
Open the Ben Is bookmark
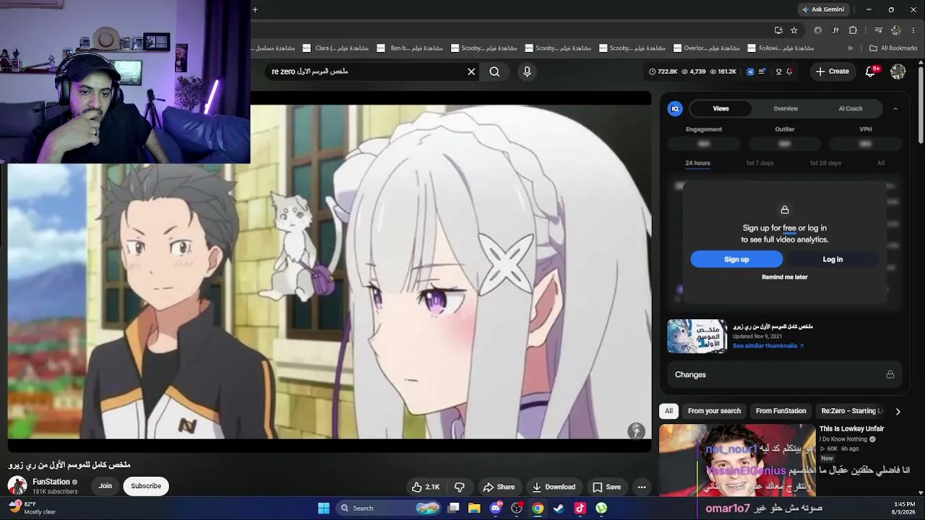tap(411, 48)
